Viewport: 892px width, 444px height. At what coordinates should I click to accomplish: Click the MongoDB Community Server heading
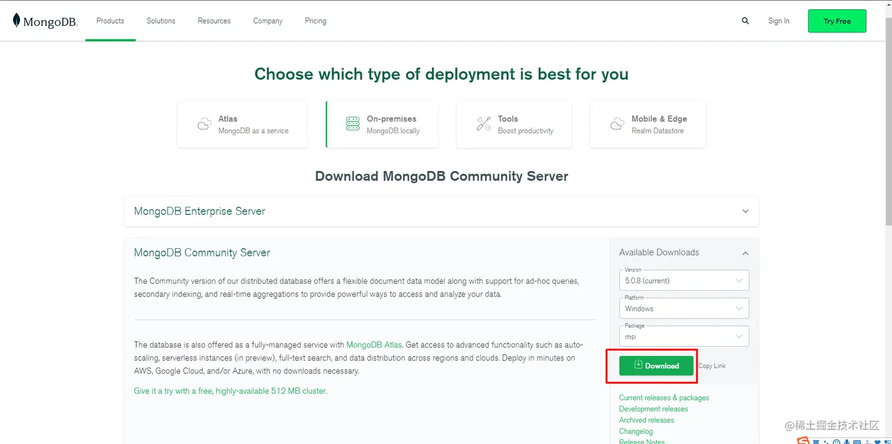(202, 252)
